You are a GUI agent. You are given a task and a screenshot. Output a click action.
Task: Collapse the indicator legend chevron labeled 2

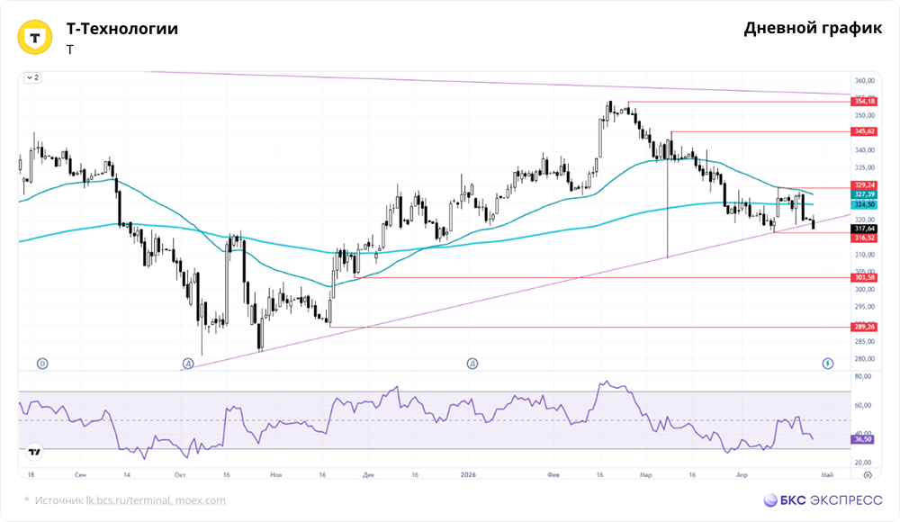pos(32,77)
